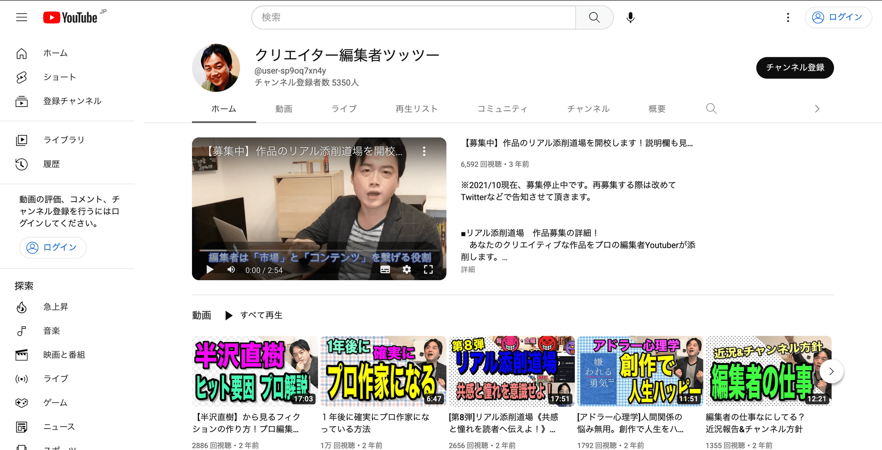Open the コミュニティ community tab
The image size is (882, 450).
click(502, 108)
